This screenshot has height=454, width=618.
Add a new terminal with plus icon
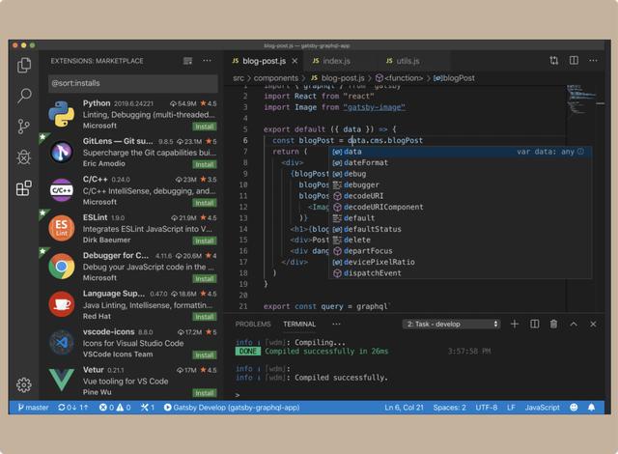[x=515, y=324]
